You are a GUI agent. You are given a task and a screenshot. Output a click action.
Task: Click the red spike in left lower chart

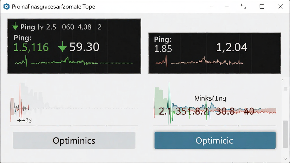[20, 101]
